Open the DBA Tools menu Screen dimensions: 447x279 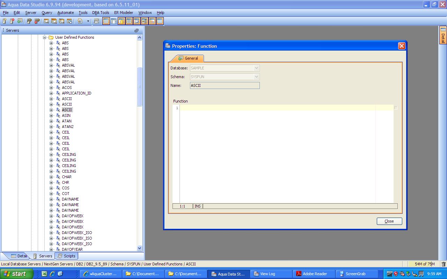tap(101, 13)
